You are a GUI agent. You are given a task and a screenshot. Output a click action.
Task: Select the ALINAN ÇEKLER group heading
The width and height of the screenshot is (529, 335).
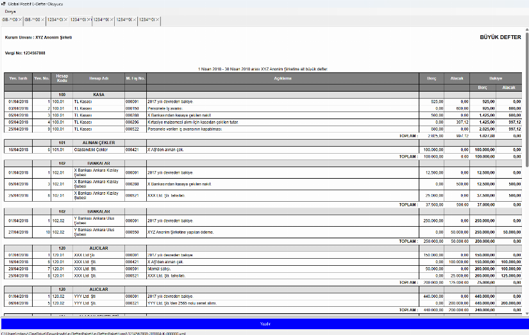(x=98, y=143)
